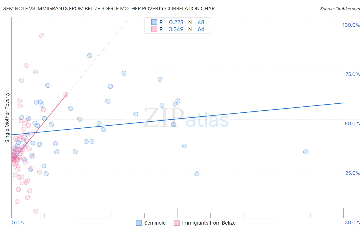
Task: Click the chart title text
Action: click(110, 9)
